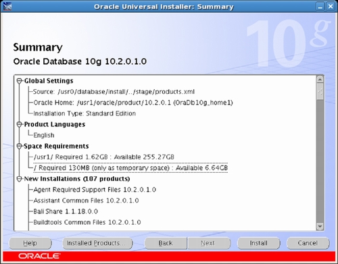Click the scrollbar up arrow
The height and width of the screenshot is (264, 338).
[x=320, y=79]
